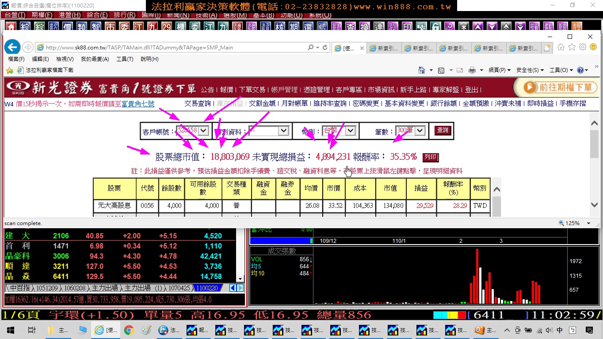Image resolution: width=603 pixels, height=339 pixels.
Task: Click the 印 print toolbar icon
Action: (407, 27)
